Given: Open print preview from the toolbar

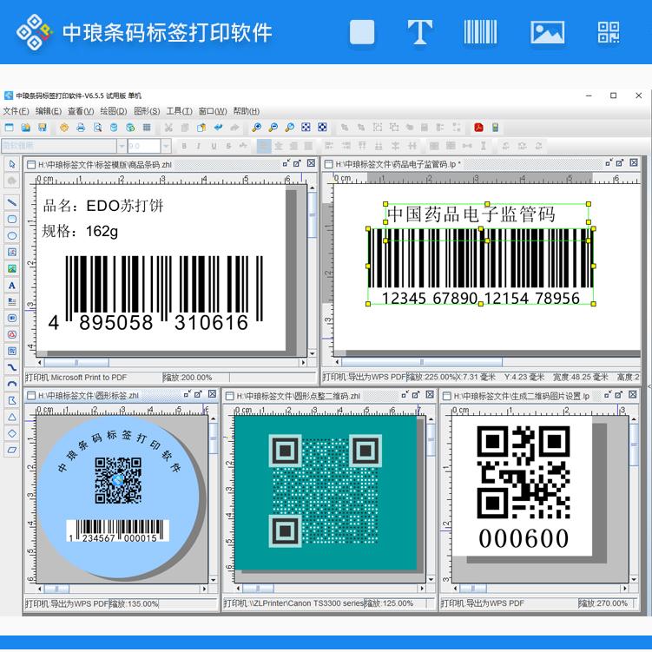Looking at the screenshot, I should (97, 128).
